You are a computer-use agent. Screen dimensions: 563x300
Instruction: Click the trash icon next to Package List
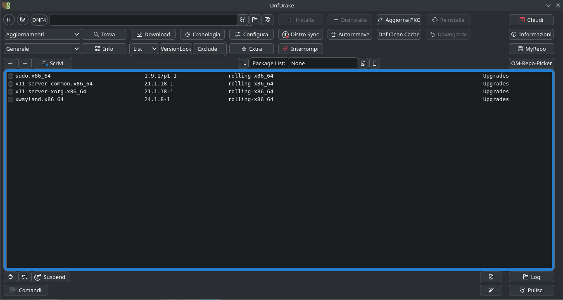(x=375, y=63)
